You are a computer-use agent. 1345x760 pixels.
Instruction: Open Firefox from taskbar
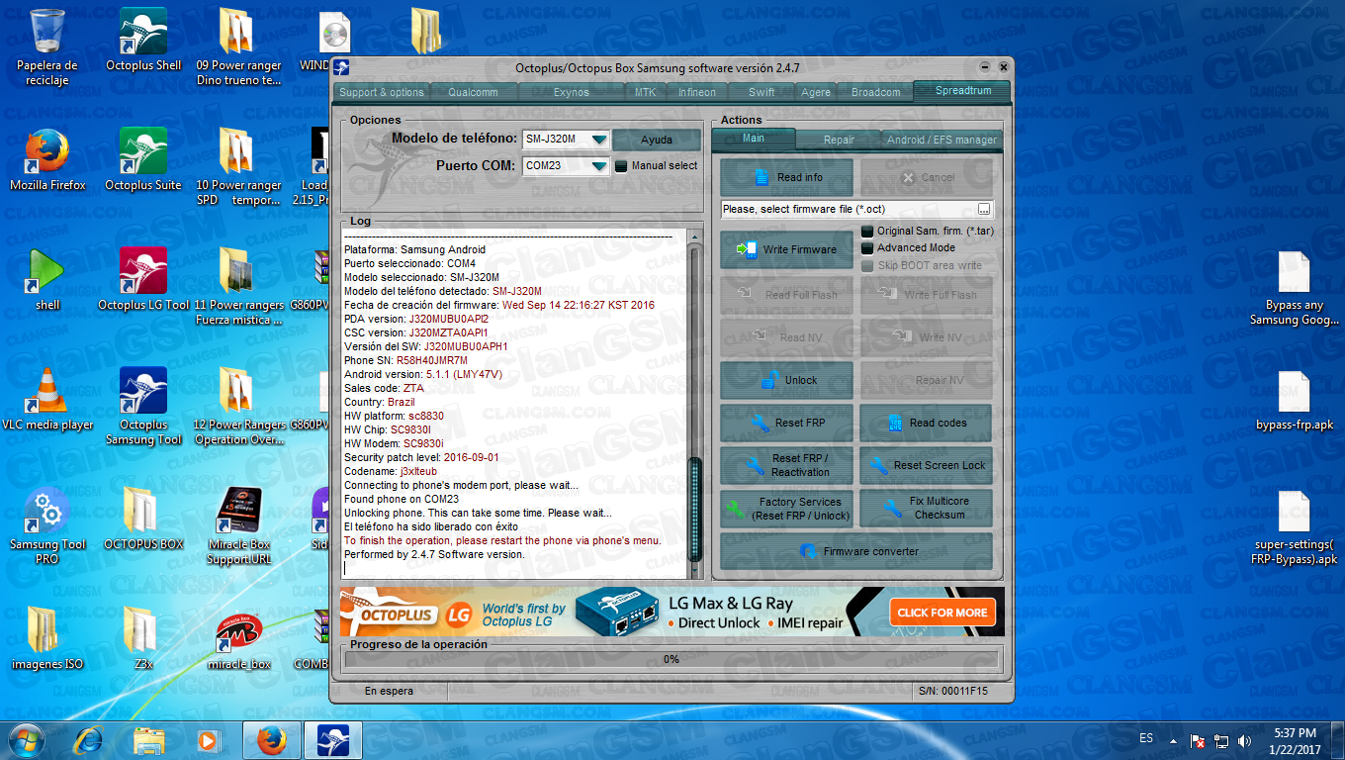click(270, 740)
